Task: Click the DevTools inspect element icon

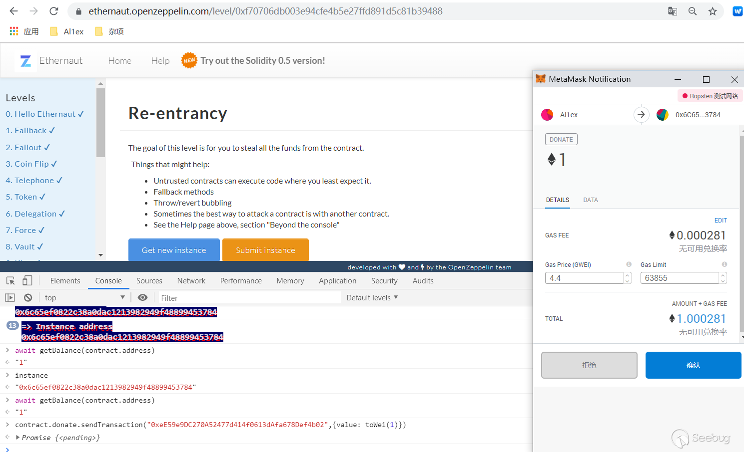Action: coord(10,281)
